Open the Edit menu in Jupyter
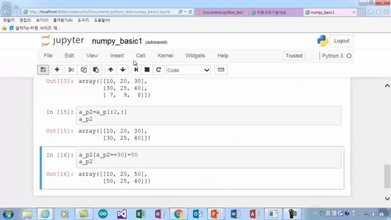 click(69, 56)
